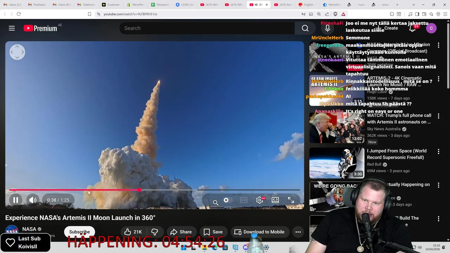Click the YouTube search magnifier button
Image resolution: width=450 pixels, height=253 pixels.
coord(305,28)
